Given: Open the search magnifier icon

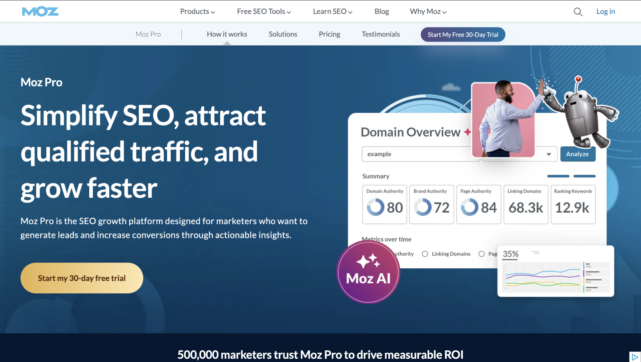Looking at the screenshot, I should [x=578, y=12].
